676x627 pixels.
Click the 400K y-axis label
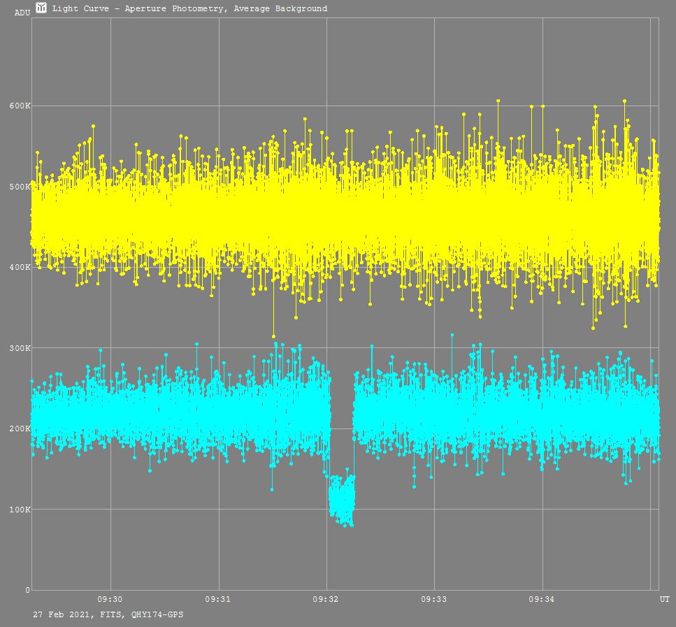point(20,267)
